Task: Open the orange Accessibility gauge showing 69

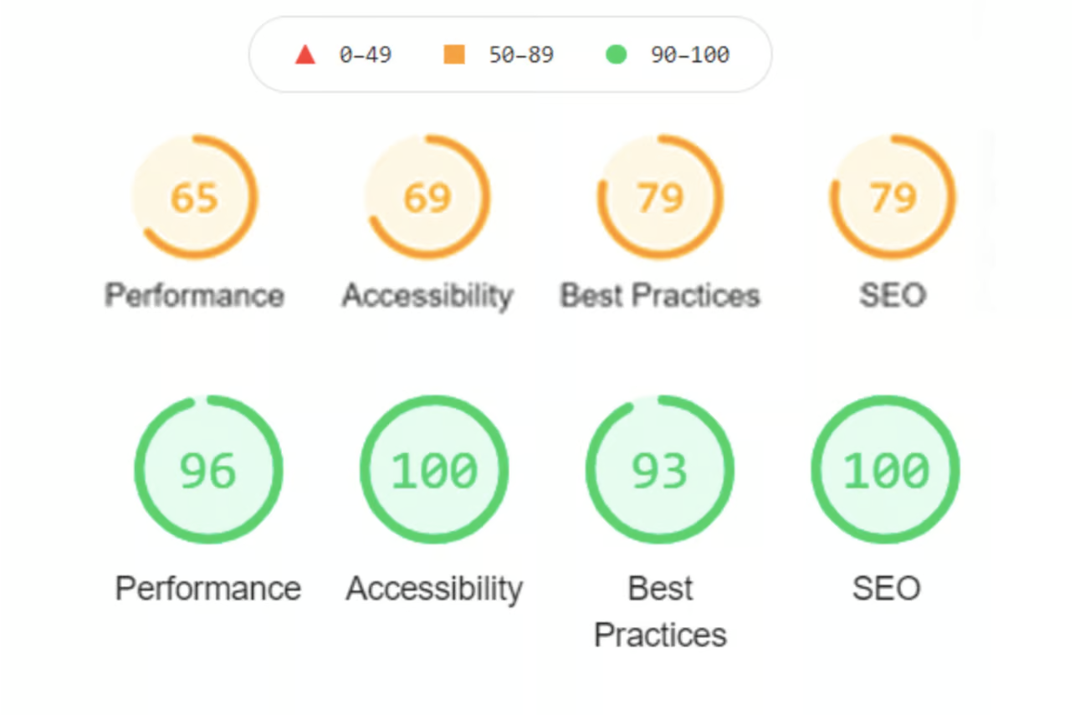Action: (427, 197)
